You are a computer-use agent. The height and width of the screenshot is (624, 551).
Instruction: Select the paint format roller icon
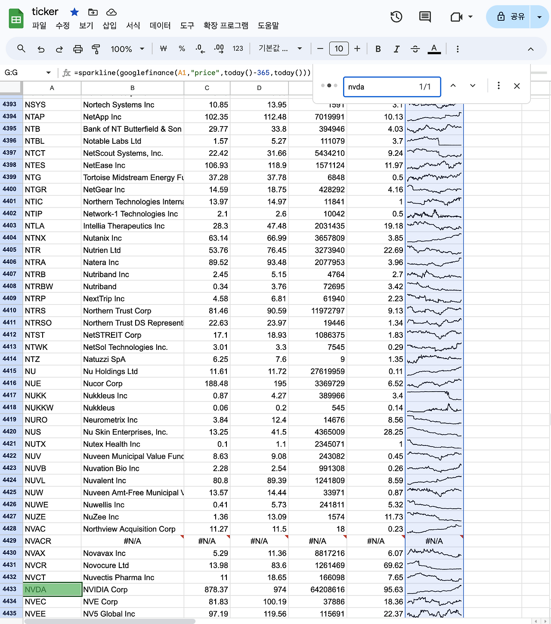click(96, 49)
